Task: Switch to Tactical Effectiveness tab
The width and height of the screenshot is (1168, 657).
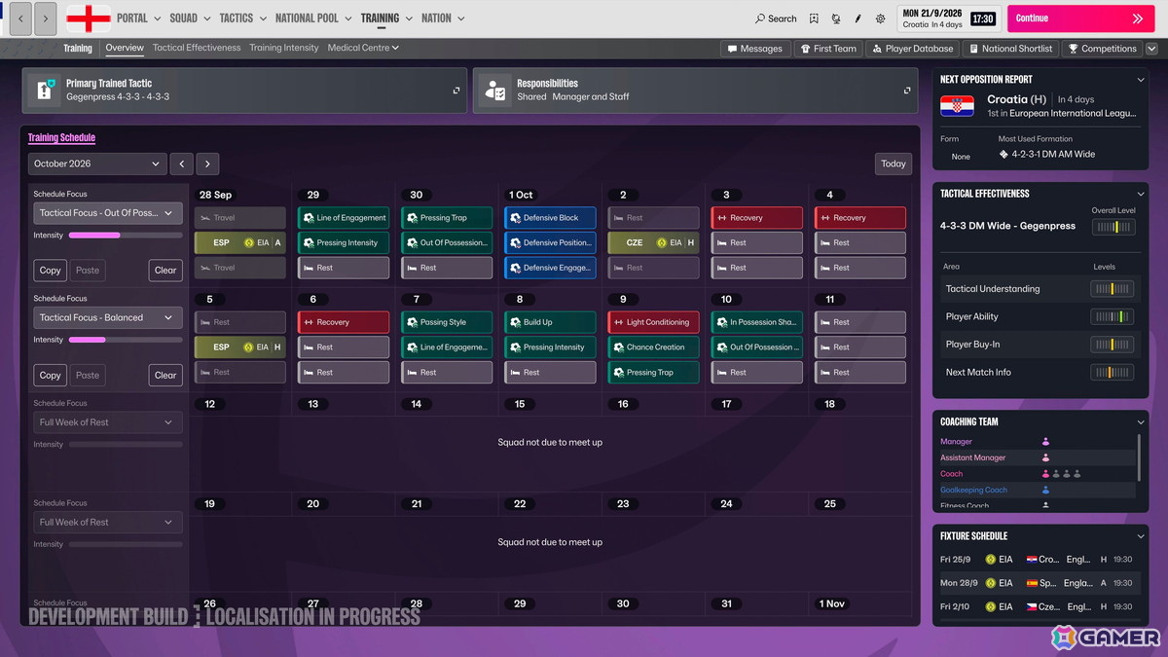Action: tap(197, 48)
